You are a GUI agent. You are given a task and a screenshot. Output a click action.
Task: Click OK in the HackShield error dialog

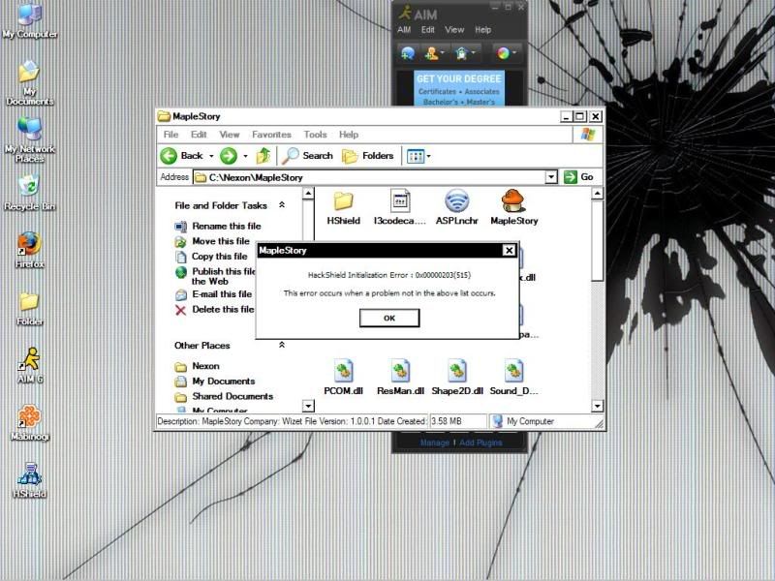tap(389, 319)
